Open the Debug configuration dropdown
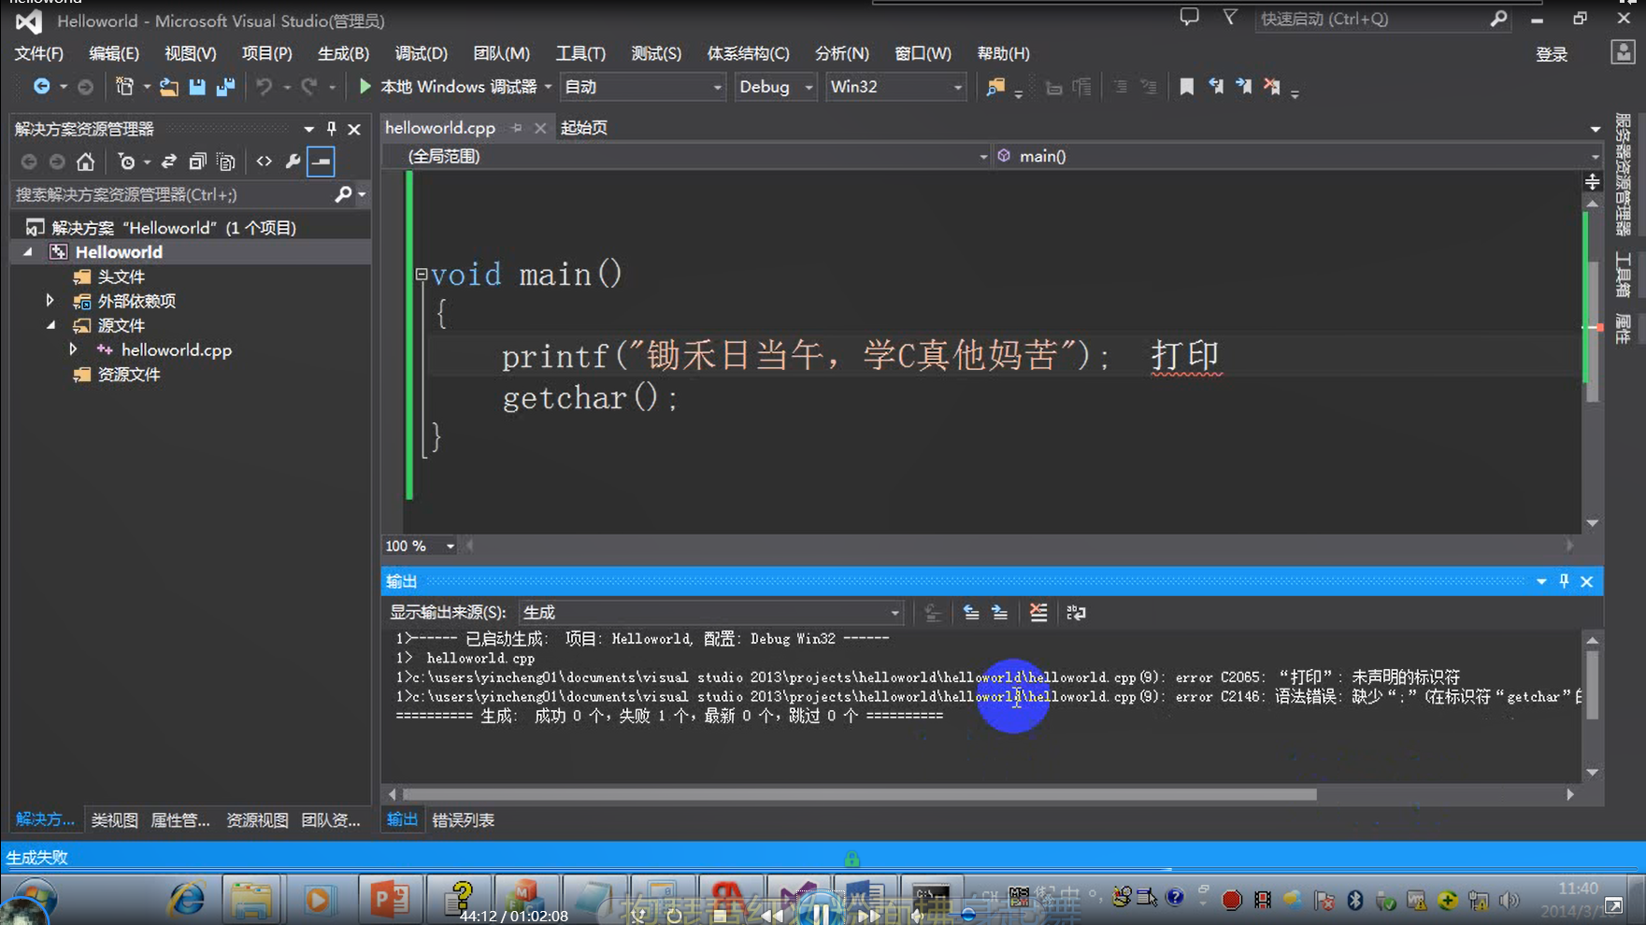This screenshot has width=1646, height=925. pyautogui.click(x=775, y=86)
